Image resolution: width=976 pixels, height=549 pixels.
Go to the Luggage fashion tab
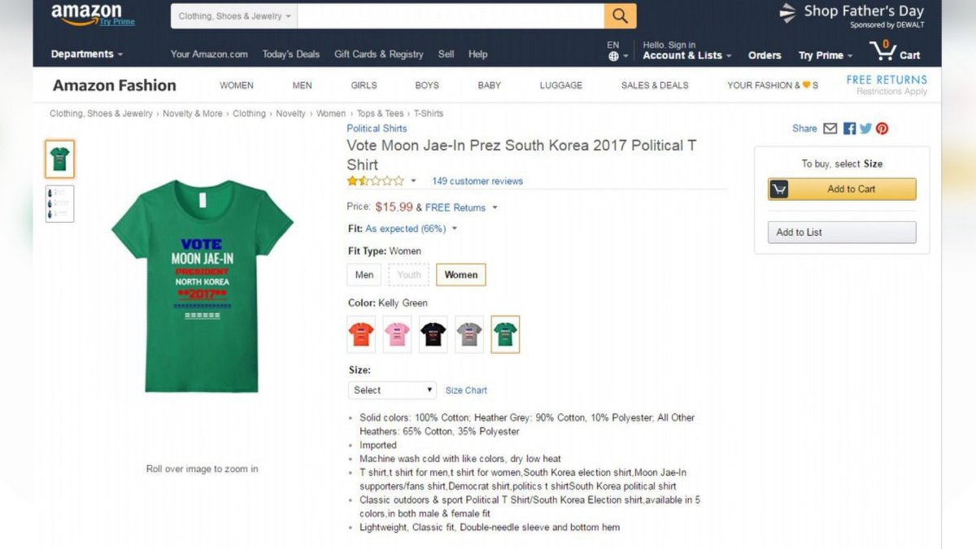(561, 85)
